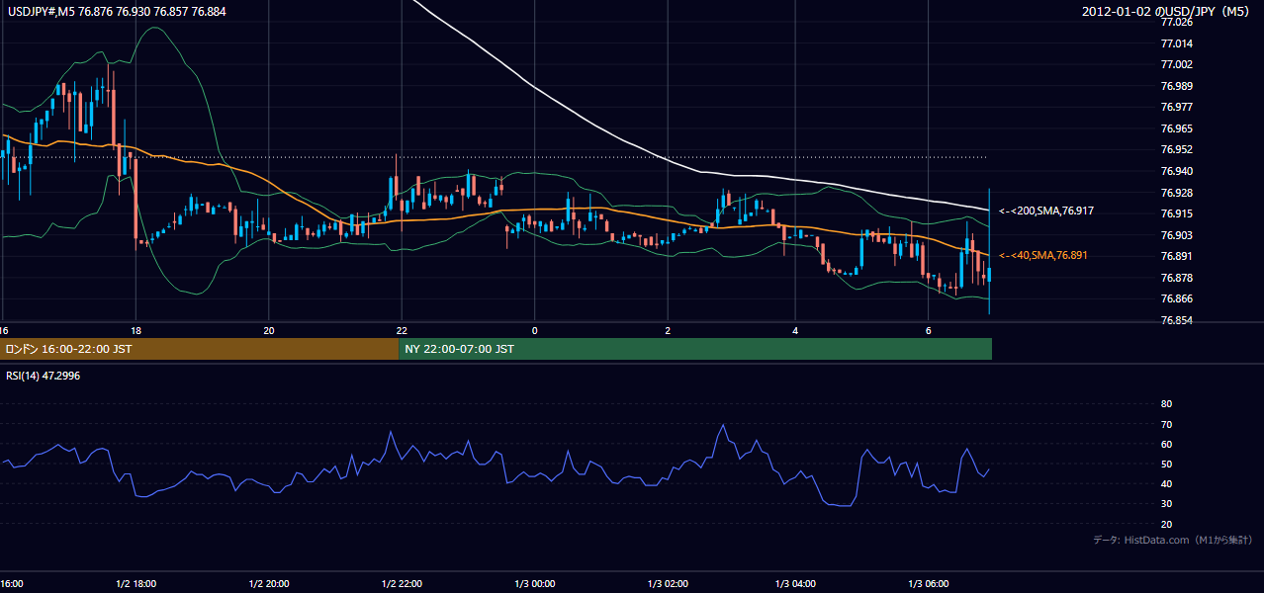Click the 1/2 22:00 time label
Image resolution: width=1264 pixels, height=593 pixels.
(402, 583)
